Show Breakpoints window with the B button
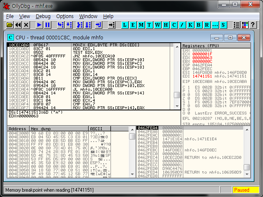This screenshot has height=197, width=263. (x=198, y=25)
